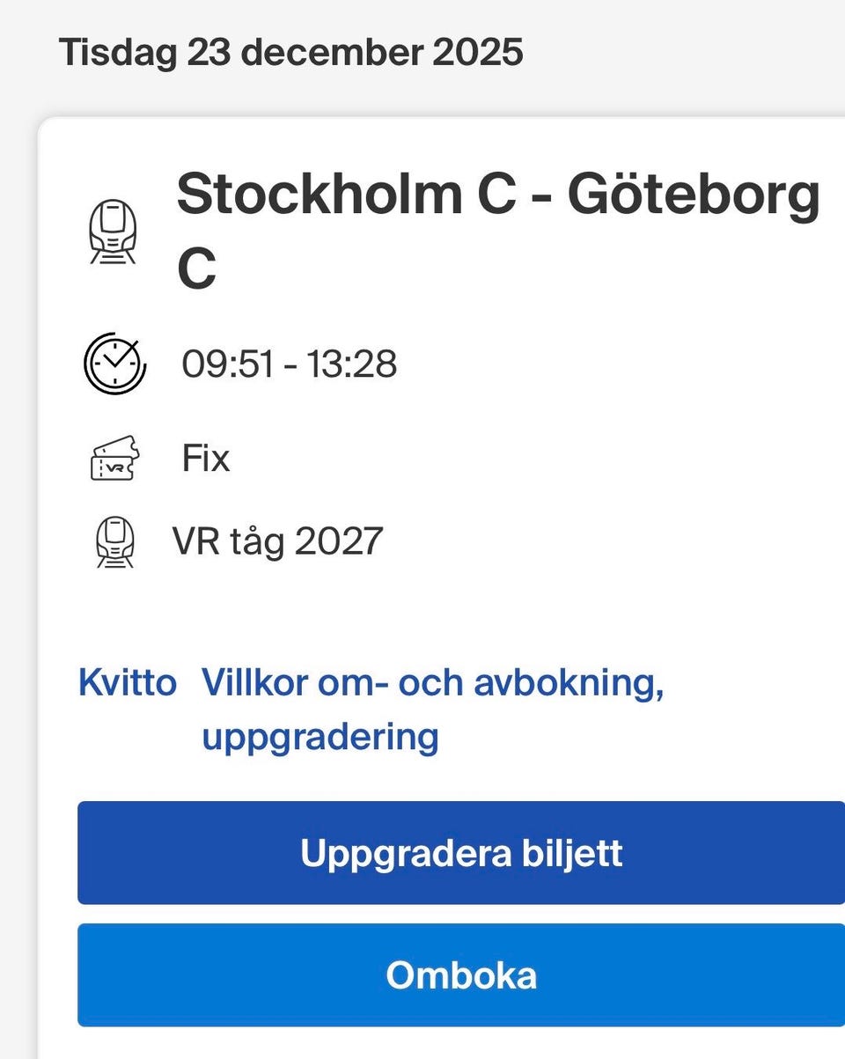This screenshot has width=845, height=1059.
Task: Click the train number 2027
Action: click(x=338, y=541)
